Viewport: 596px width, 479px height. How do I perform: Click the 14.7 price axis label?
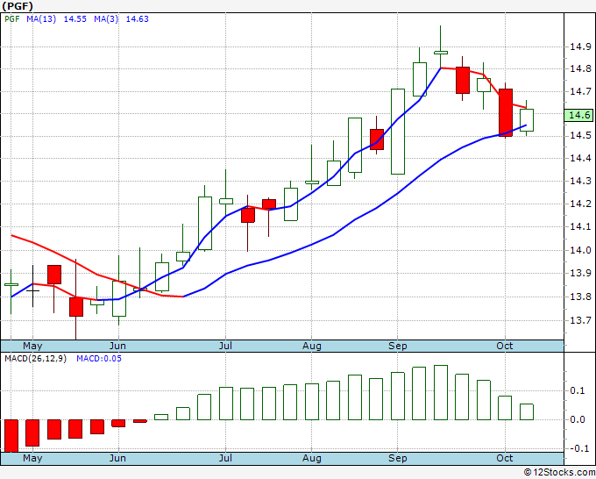point(580,91)
